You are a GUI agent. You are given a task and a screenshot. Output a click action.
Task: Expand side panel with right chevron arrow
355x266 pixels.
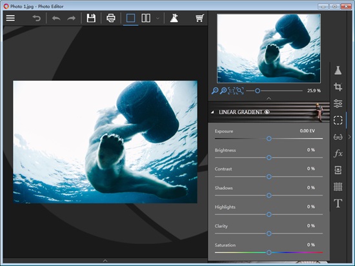pos(350,137)
